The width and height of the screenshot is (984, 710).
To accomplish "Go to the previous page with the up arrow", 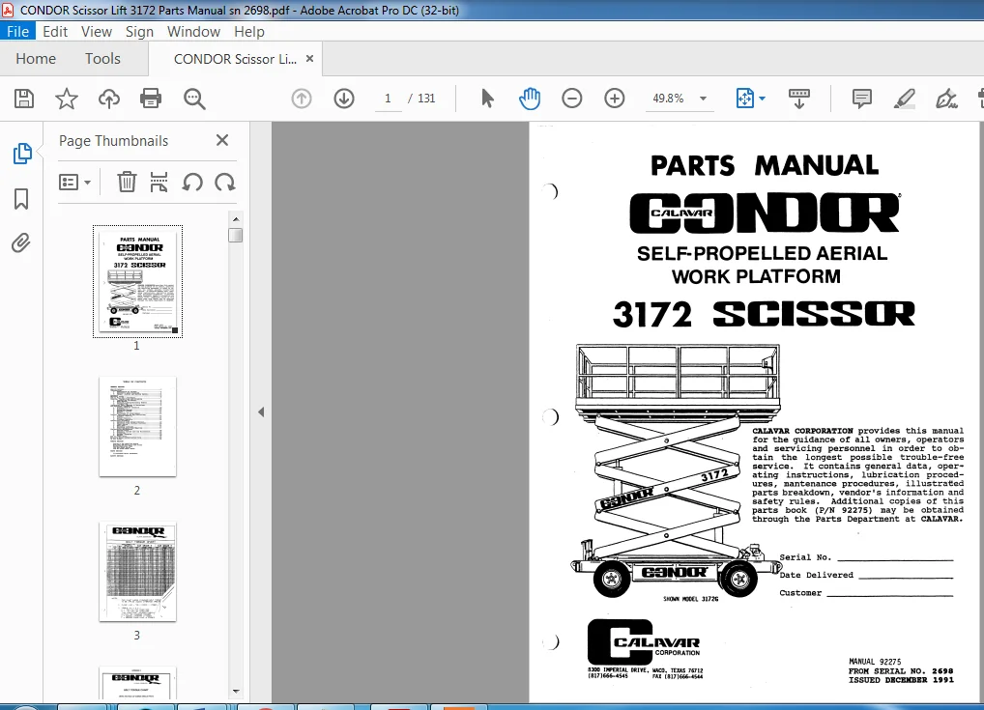I will (x=302, y=99).
